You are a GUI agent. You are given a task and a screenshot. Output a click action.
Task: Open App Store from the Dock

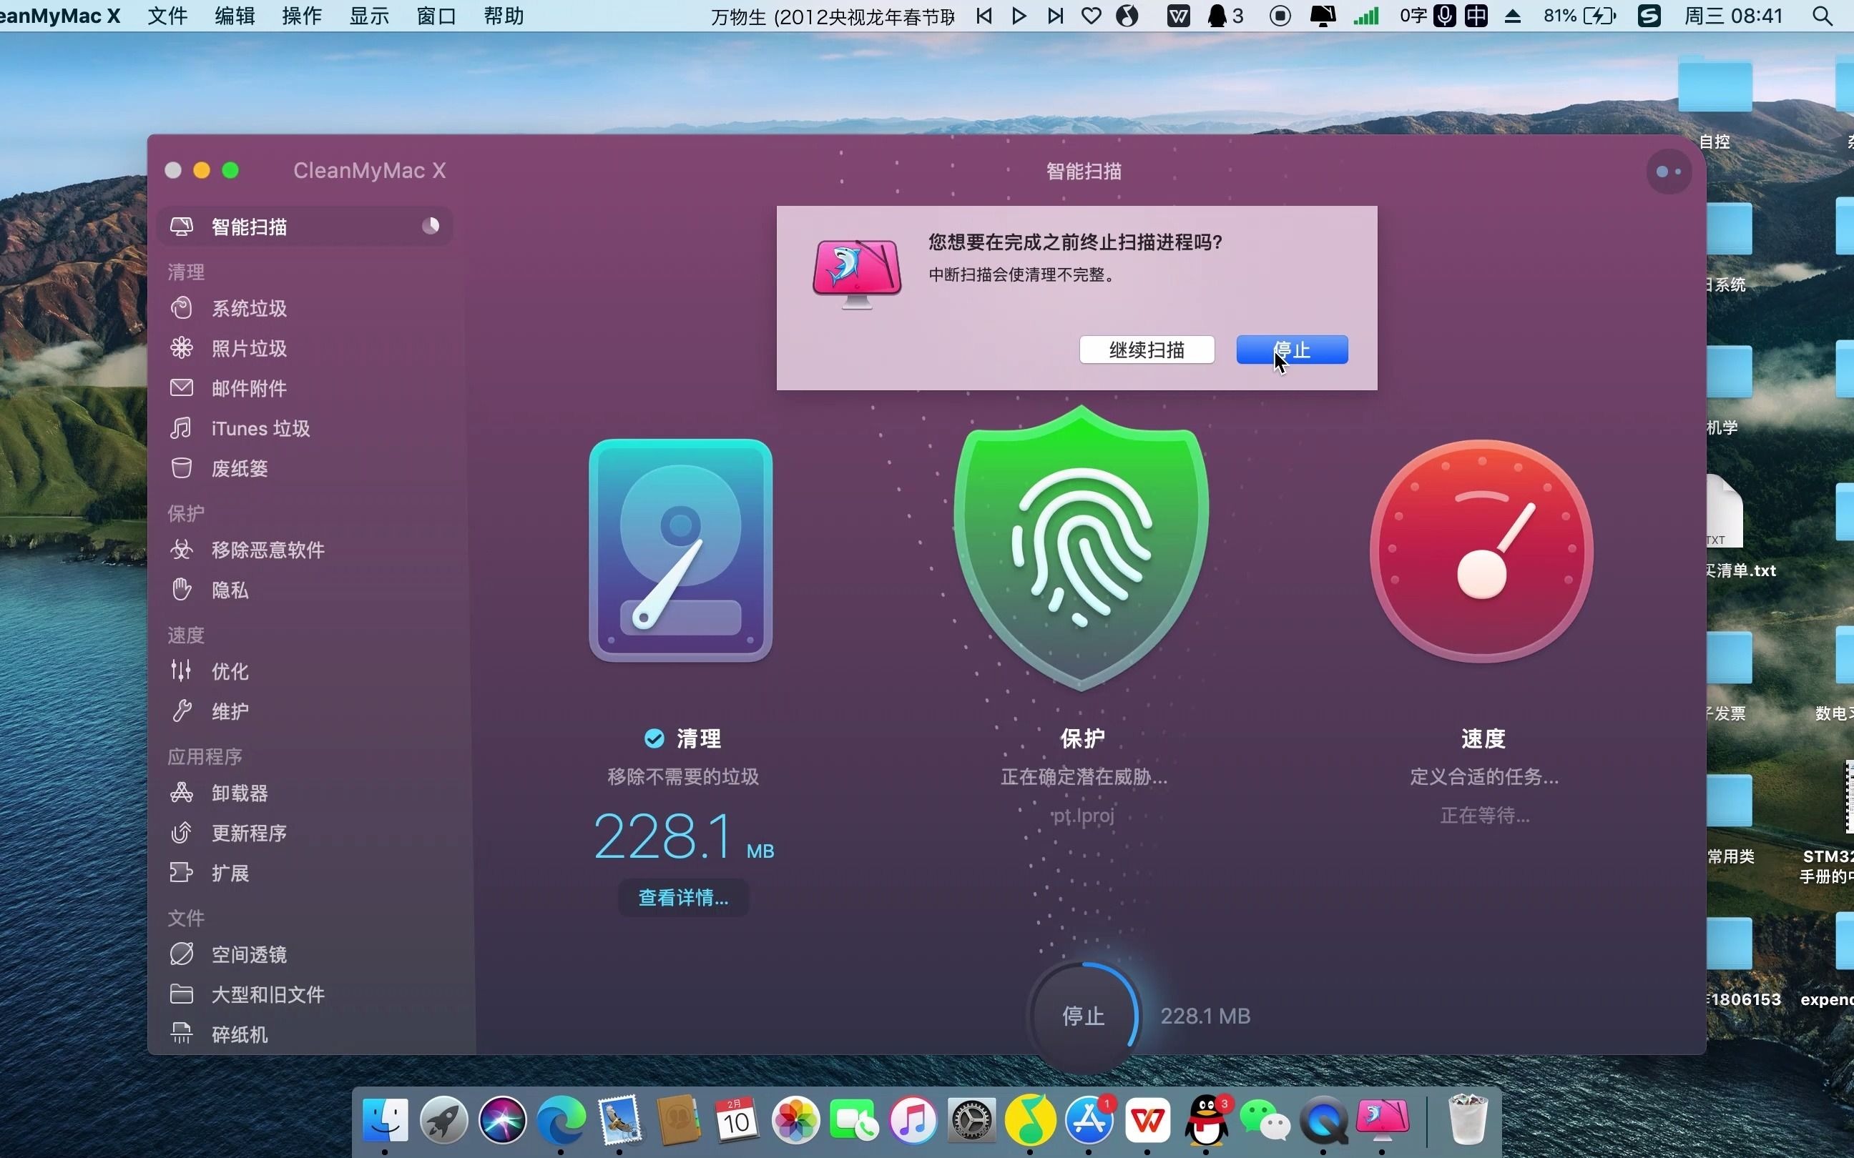tap(1089, 1119)
